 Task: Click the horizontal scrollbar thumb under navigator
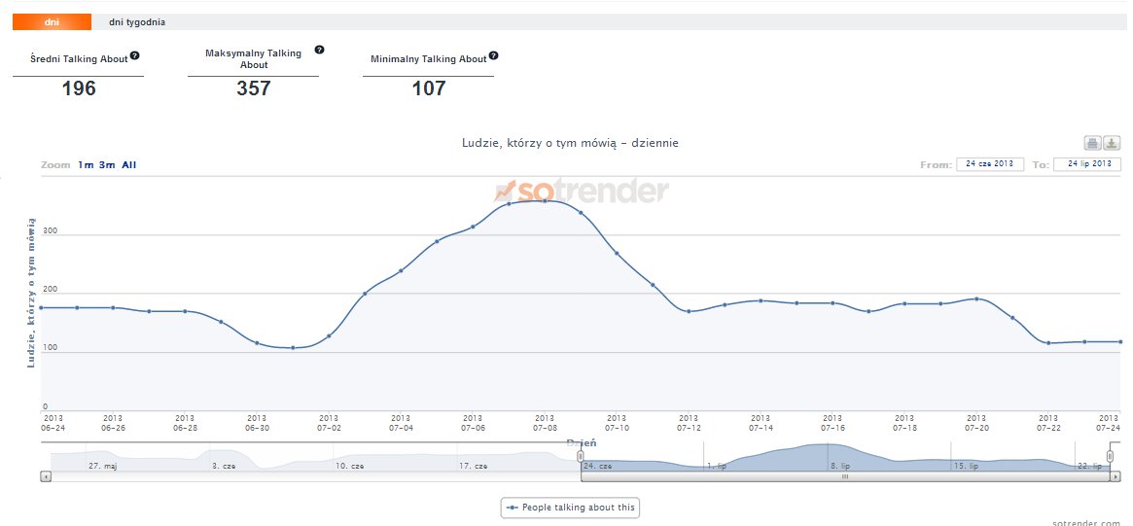coord(844,477)
